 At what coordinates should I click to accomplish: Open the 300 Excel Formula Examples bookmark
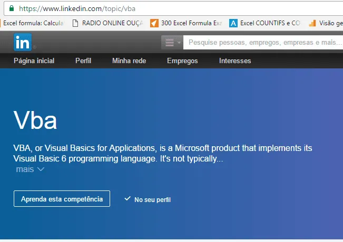pos(186,23)
